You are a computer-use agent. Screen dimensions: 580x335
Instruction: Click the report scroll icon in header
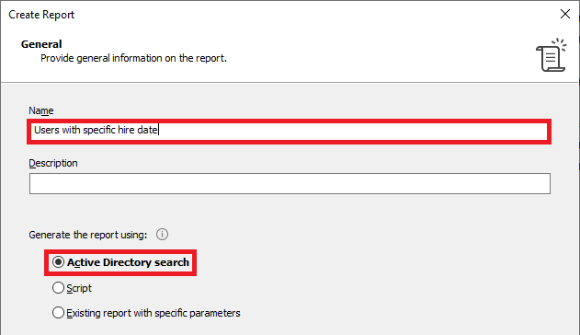(551, 55)
